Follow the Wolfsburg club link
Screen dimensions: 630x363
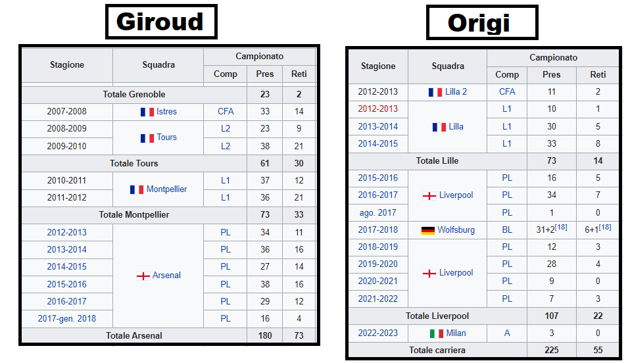point(456,230)
